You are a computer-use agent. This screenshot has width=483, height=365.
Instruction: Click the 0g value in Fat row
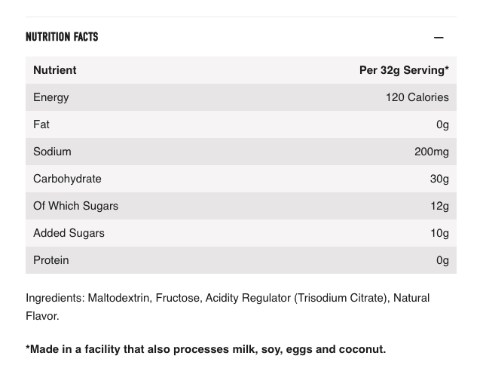click(442, 124)
